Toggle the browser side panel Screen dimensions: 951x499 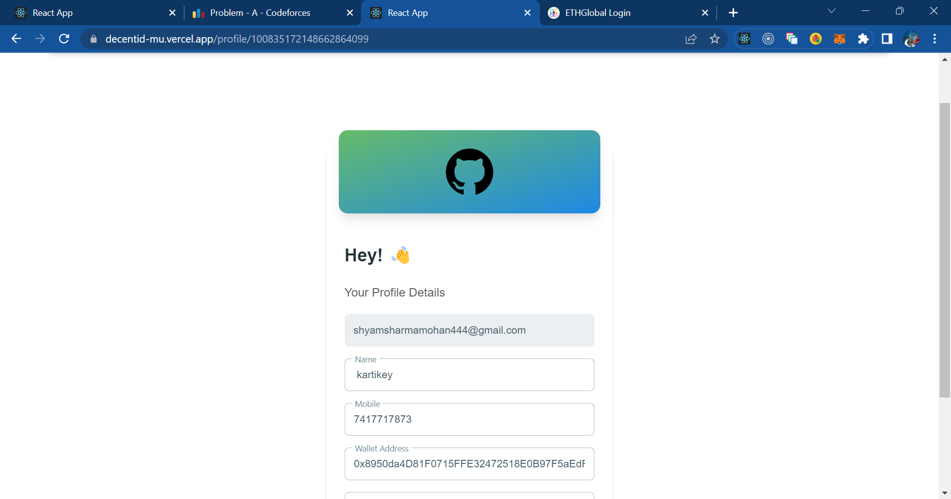click(887, 39)
